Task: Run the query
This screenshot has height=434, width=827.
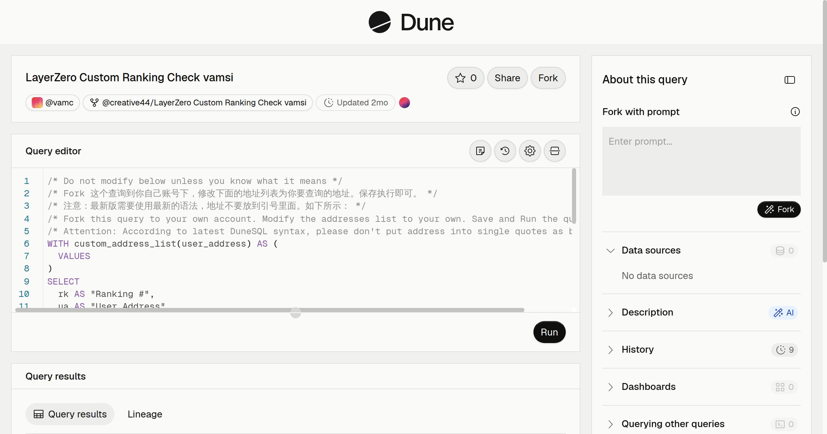Action: [549, 332]
